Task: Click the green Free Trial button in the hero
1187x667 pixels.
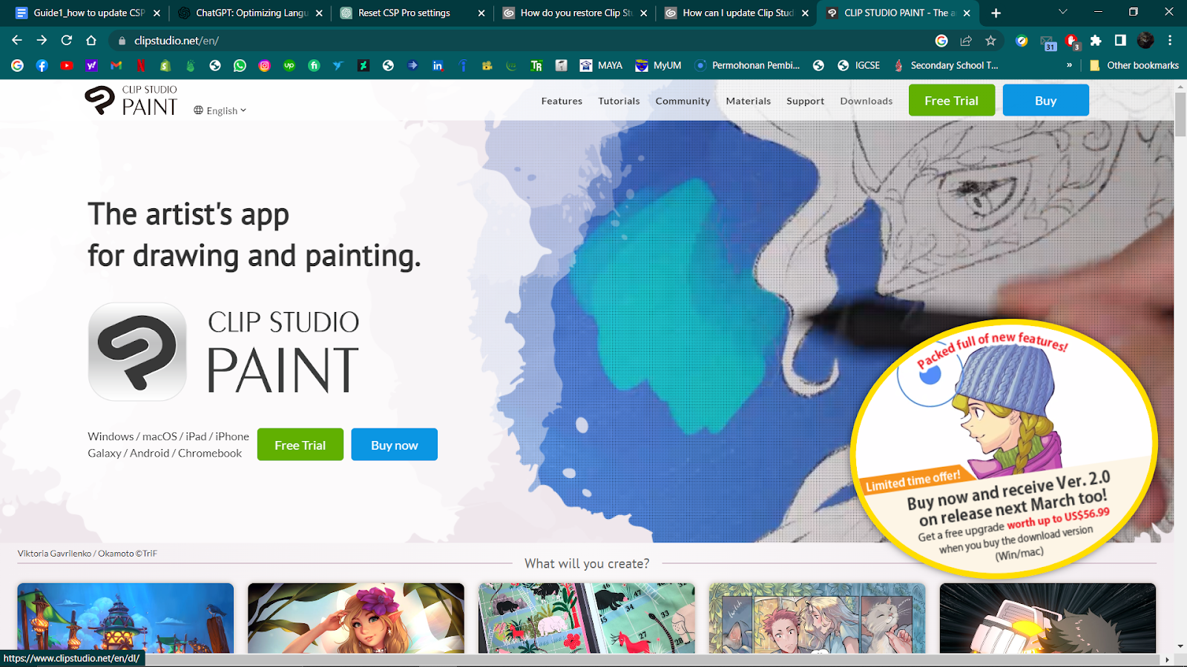Action: 300,445
